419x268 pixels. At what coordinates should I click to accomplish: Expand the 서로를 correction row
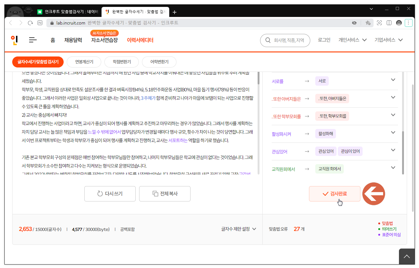(x=393, y=80)
